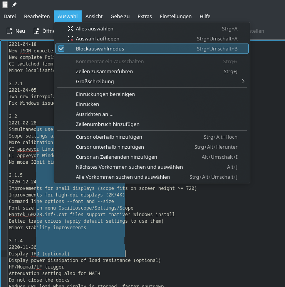Screen dimensions: 285x287
Task: Click 'Attenuation setting also for MATH' line
Action: coord(54,273)
